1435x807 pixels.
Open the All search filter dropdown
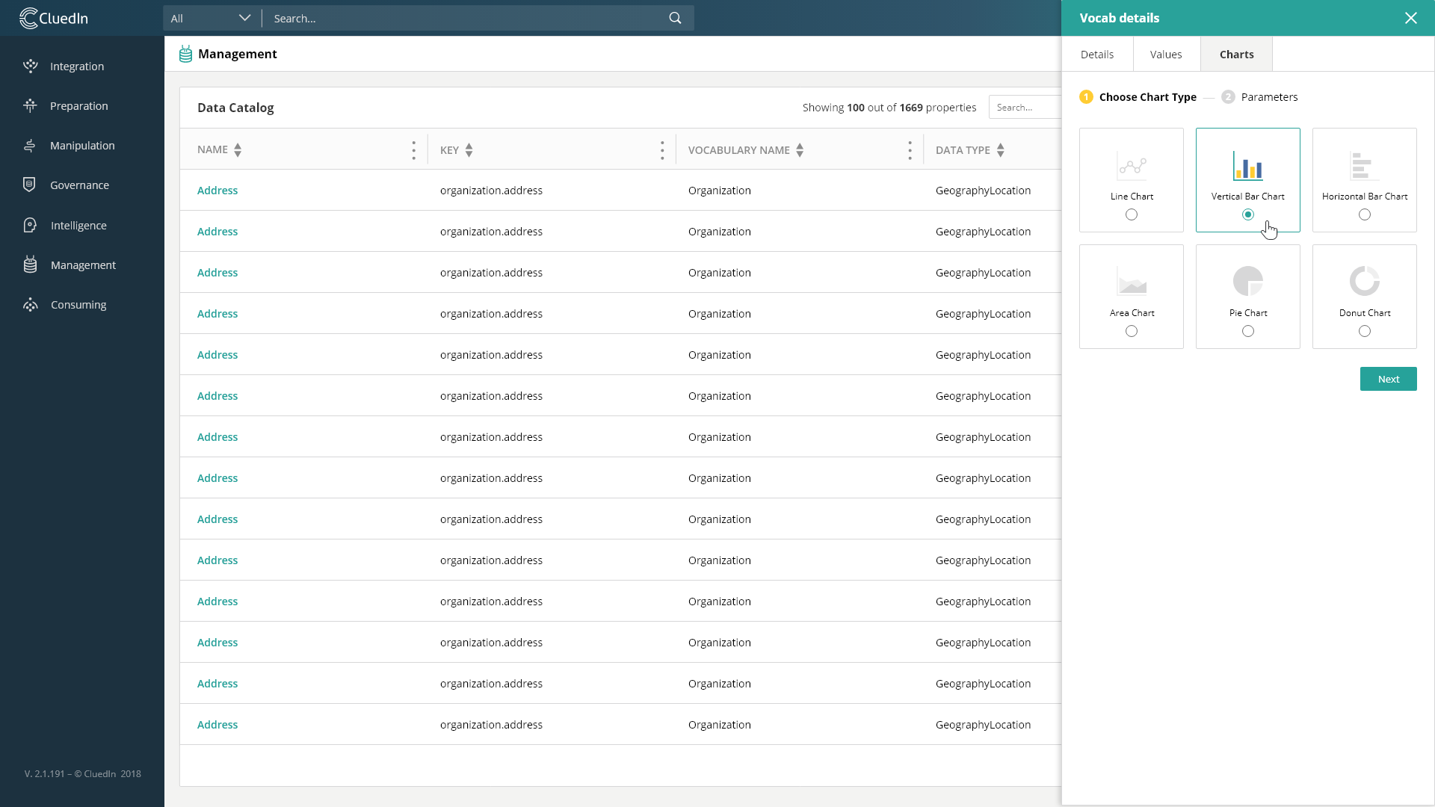212,18
